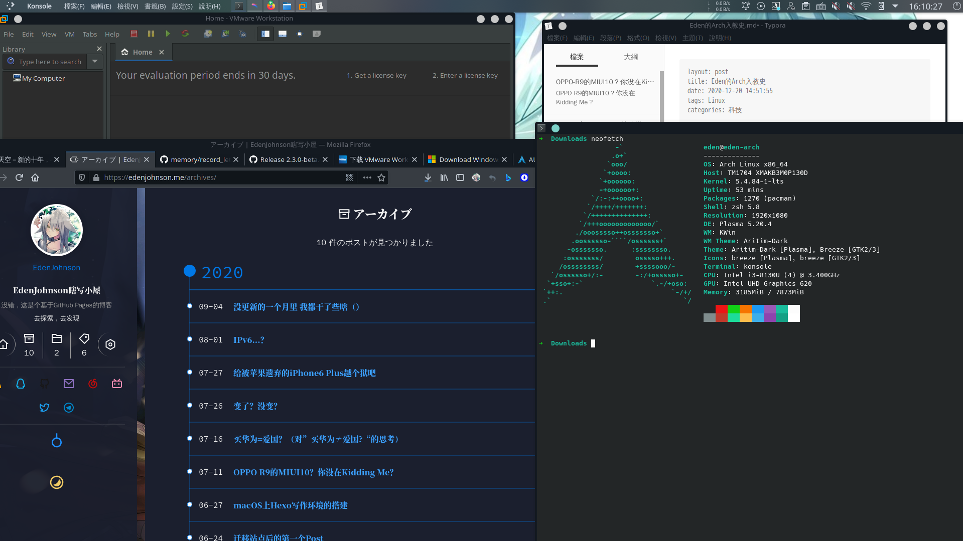This screenshot has width=963, height=541.
Task: Open the page actions three-dot menu
Action: point(367,177)
